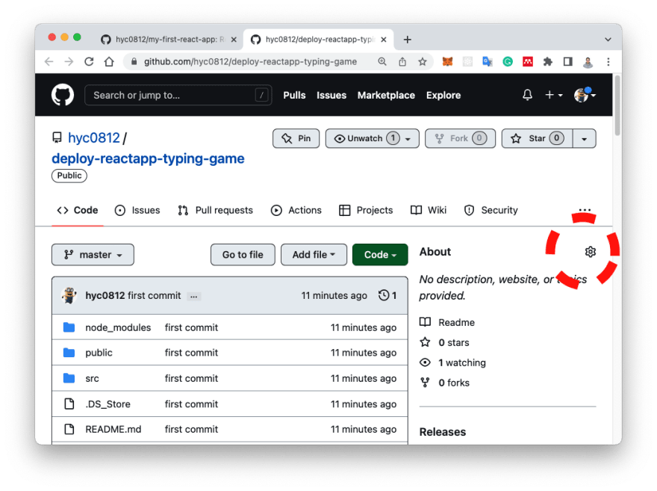Click the share page icon in address bar

pos(402,61)
